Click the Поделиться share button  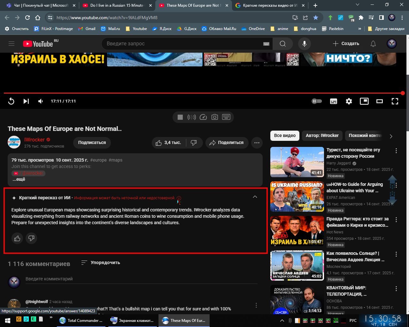[x=226, y=143]
